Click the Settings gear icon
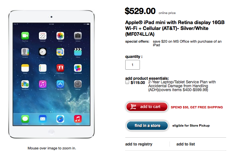 (x=78, y=84)
